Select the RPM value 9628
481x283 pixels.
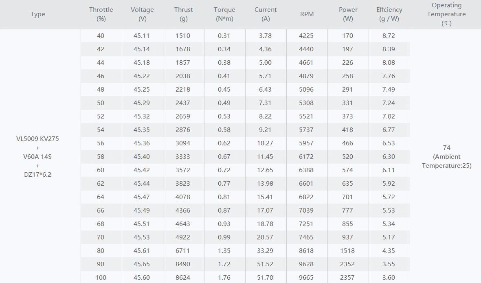[x=306, y=264]
